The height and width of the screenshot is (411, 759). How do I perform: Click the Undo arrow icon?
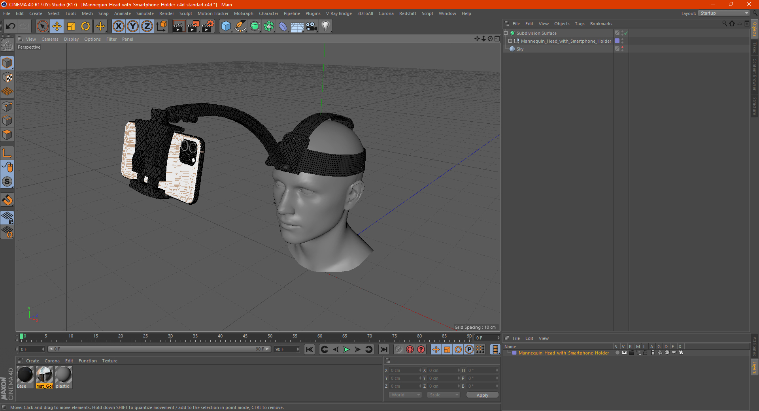11,26
